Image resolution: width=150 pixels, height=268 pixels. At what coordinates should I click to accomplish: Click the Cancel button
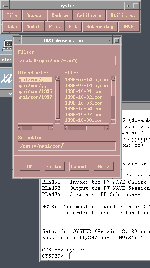pyautogui.click(x=79, y=167)
